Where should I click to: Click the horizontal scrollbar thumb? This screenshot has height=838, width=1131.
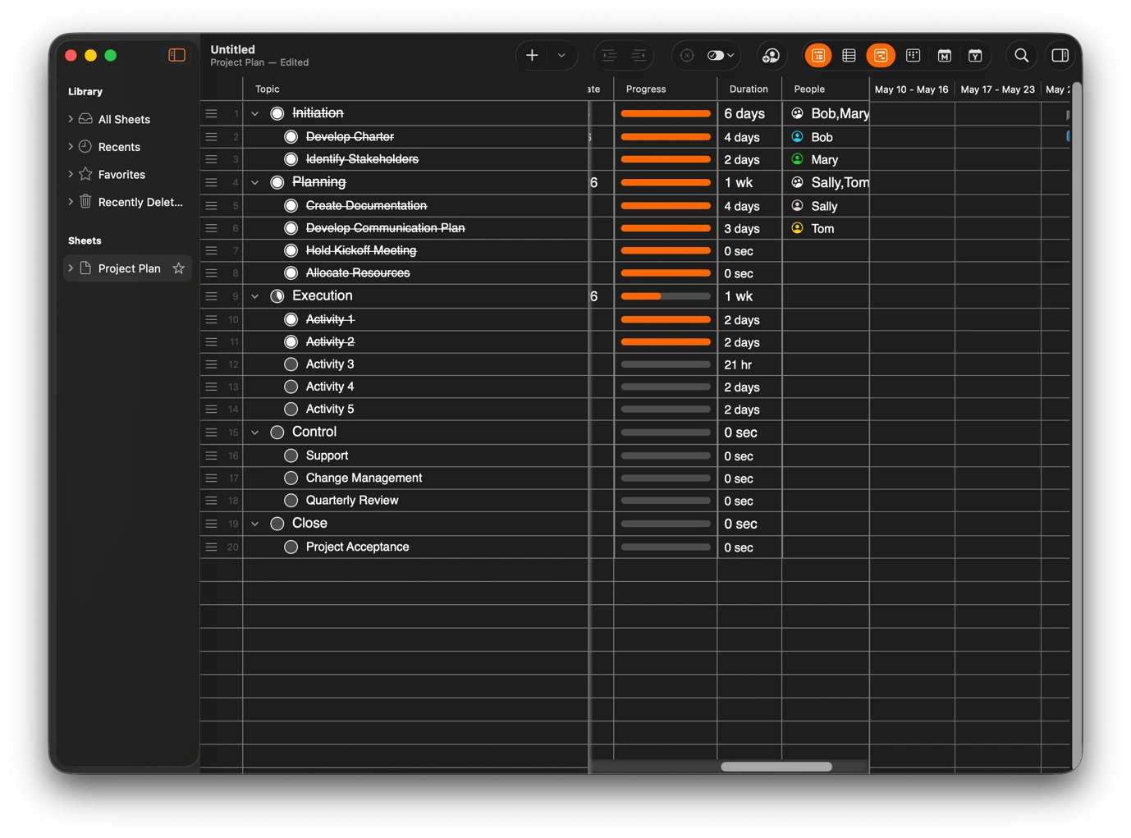[x=776, y=767]
